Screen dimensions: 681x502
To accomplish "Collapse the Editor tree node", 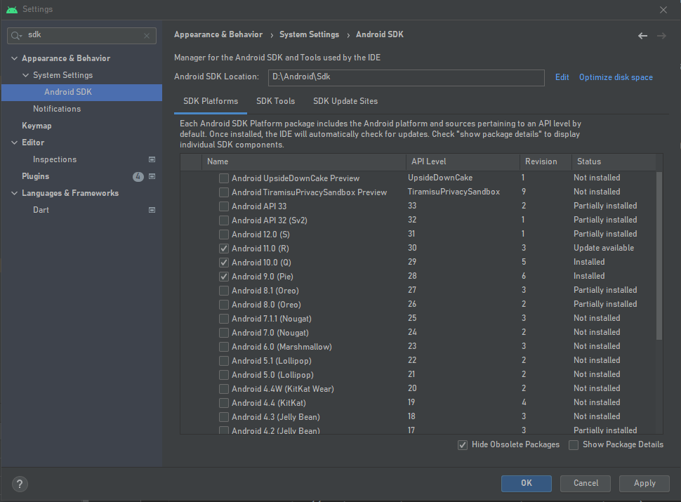I will 14,143.
